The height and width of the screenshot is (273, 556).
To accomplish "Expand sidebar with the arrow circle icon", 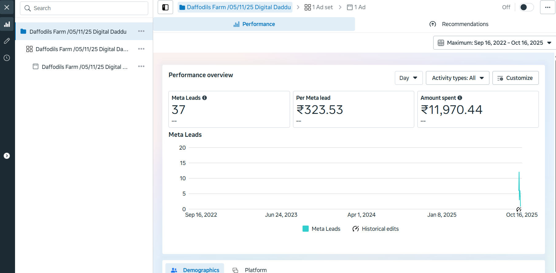I will coord(7,156).
